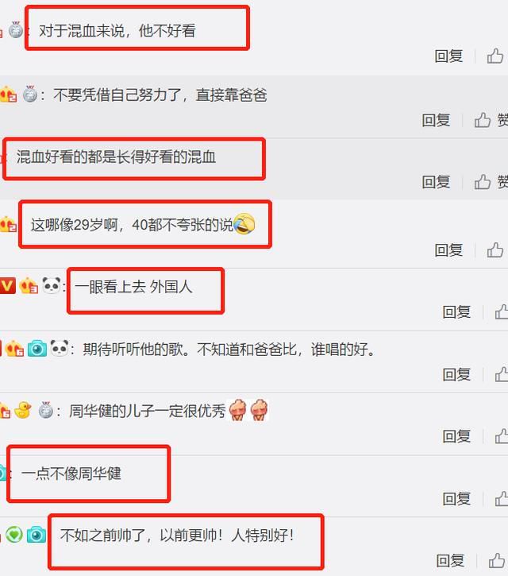Reply (回复) to '对于混血来说，他不好看'
Image resolution: width=508 pixels, height=576 pixels.
(448, 56)
